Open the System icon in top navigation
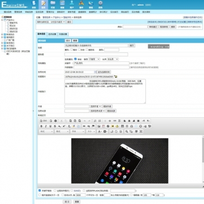 [34, 5]
